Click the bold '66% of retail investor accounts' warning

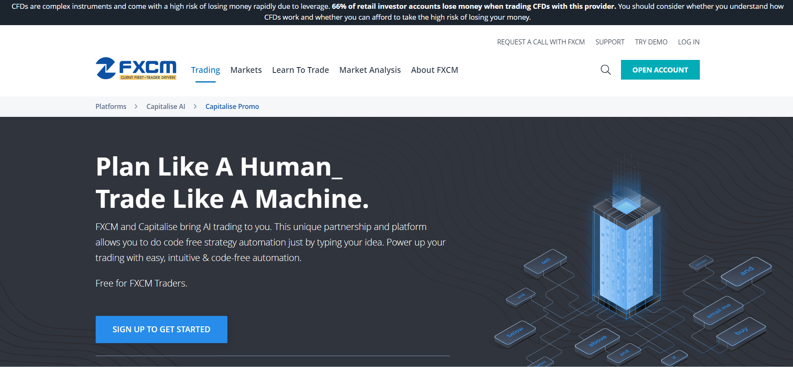click(474, 6)
